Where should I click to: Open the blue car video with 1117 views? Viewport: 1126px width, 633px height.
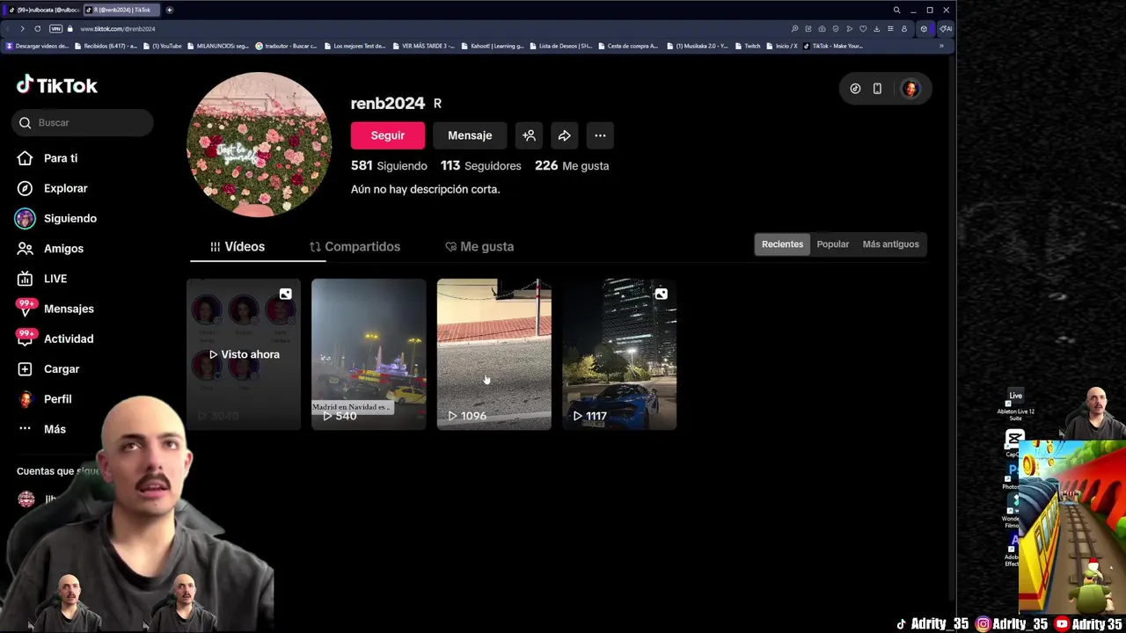point(619,354)
